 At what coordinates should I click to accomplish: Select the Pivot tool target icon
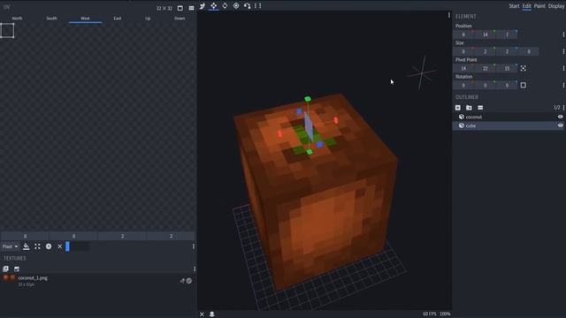pos(236,6)
